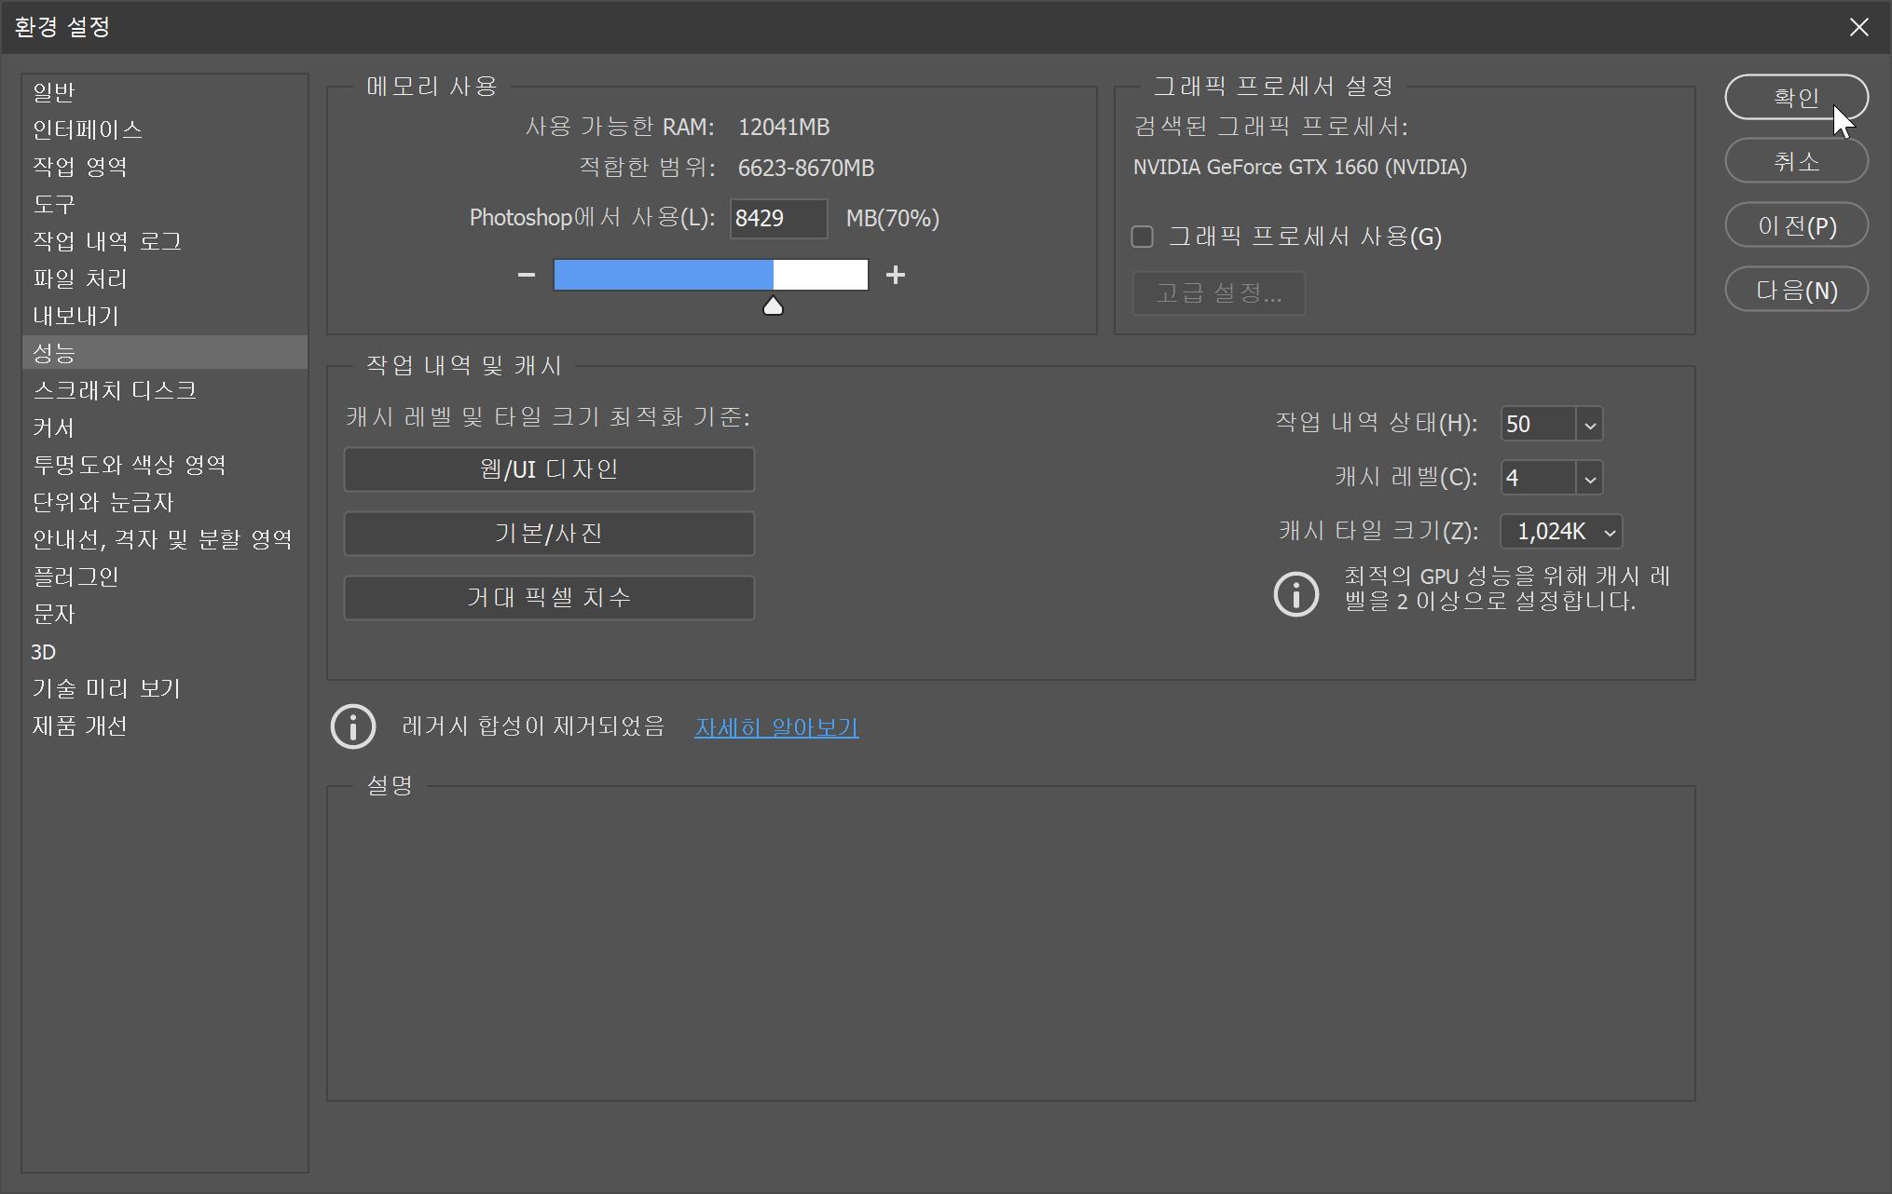Viewport: 1892px width, 1194px height.
Task: Open the 자세히 알아보기 link
Action: pyautogui.click(x=776, y=727)
